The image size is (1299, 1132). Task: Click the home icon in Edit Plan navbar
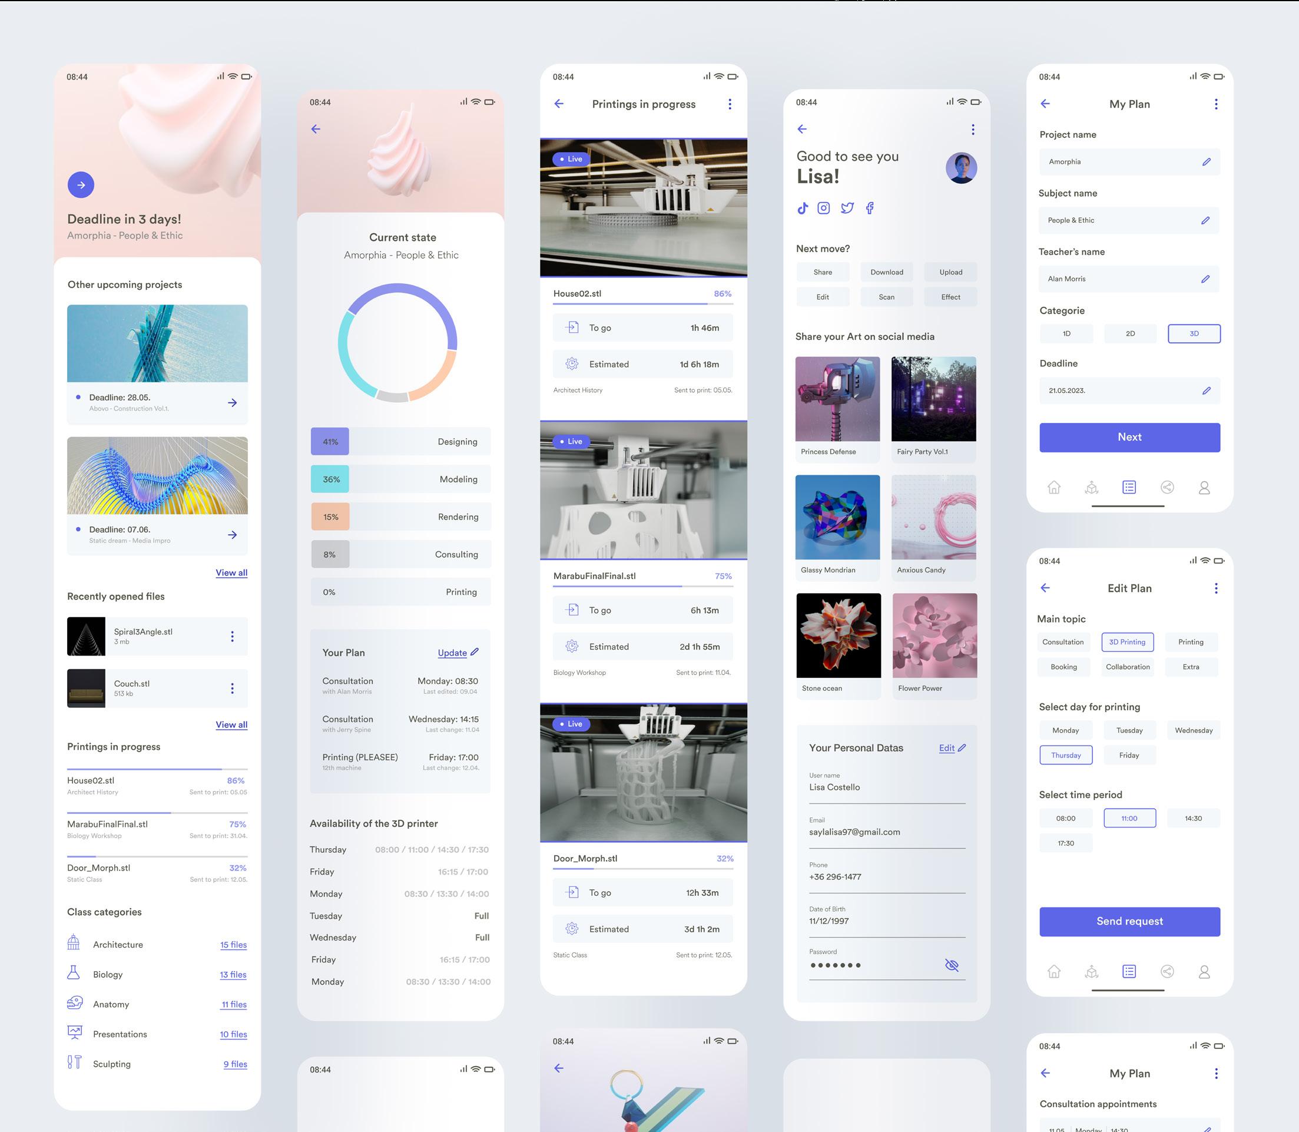pos(1053,972)
